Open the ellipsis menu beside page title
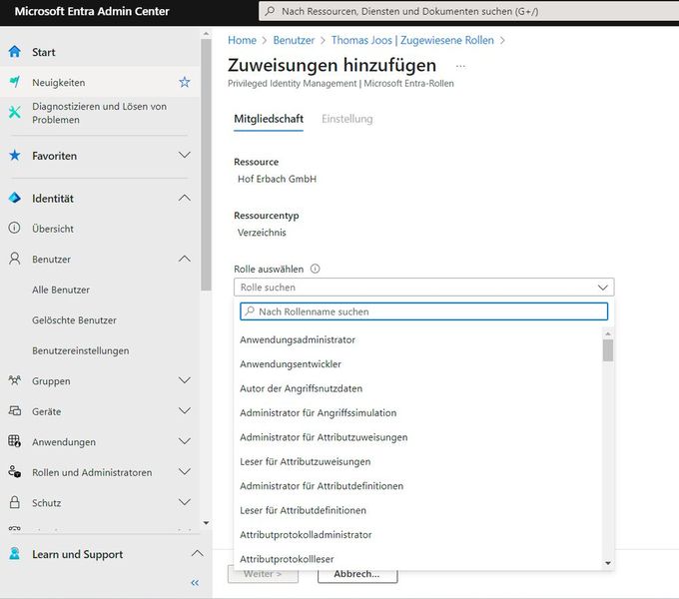The width and height of the screenshot is (679, 599). [x=460, y=66]
